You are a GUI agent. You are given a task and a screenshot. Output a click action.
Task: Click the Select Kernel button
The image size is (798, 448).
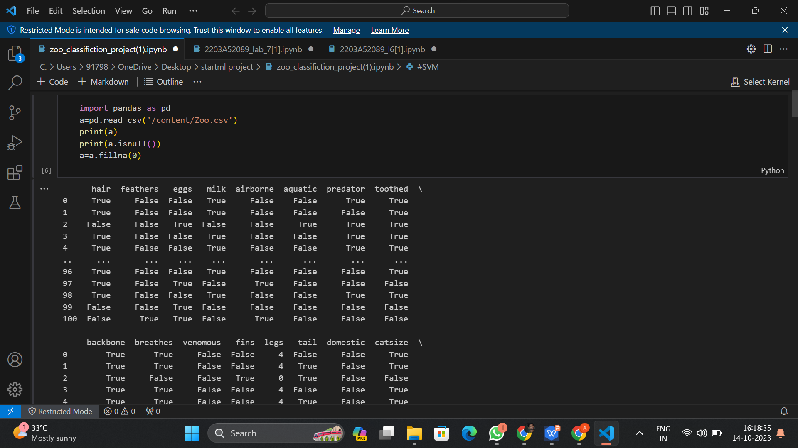(x=760, y=82)
